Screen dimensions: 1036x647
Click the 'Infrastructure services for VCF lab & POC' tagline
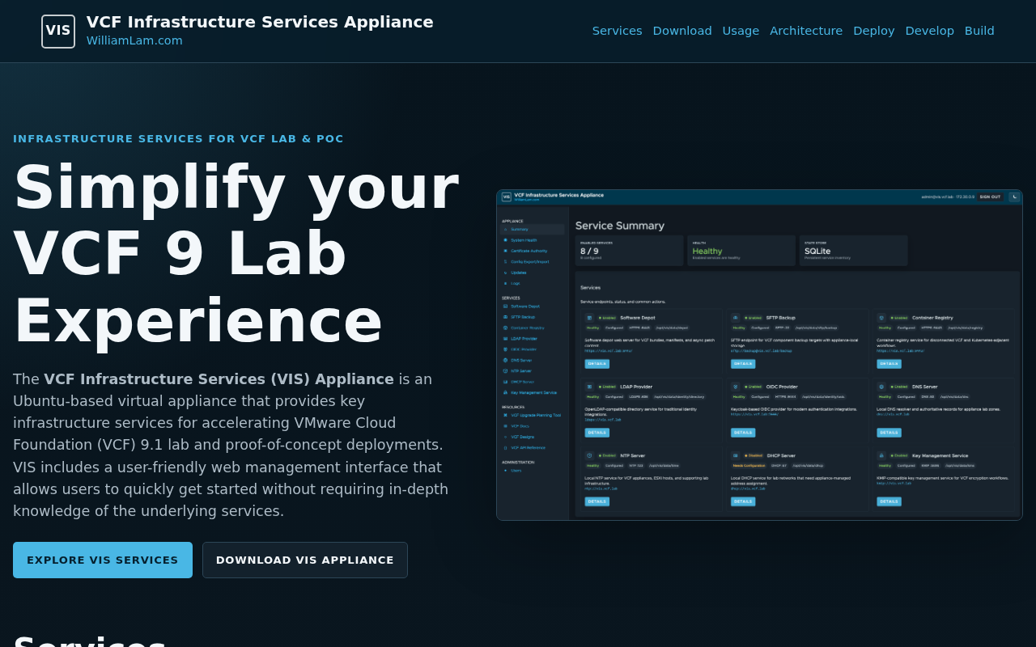pos(178,139)
